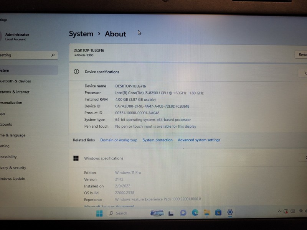Viewport: 307px width, 230px height.
Task: Collapse the Windows specifications section header
Action: click(x=188, y=158)
